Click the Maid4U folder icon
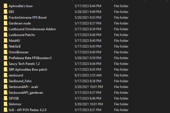Screen dimensions: 170x113 click(5, 41)
